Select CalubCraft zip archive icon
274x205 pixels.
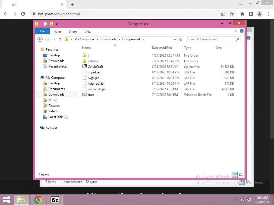84,66
